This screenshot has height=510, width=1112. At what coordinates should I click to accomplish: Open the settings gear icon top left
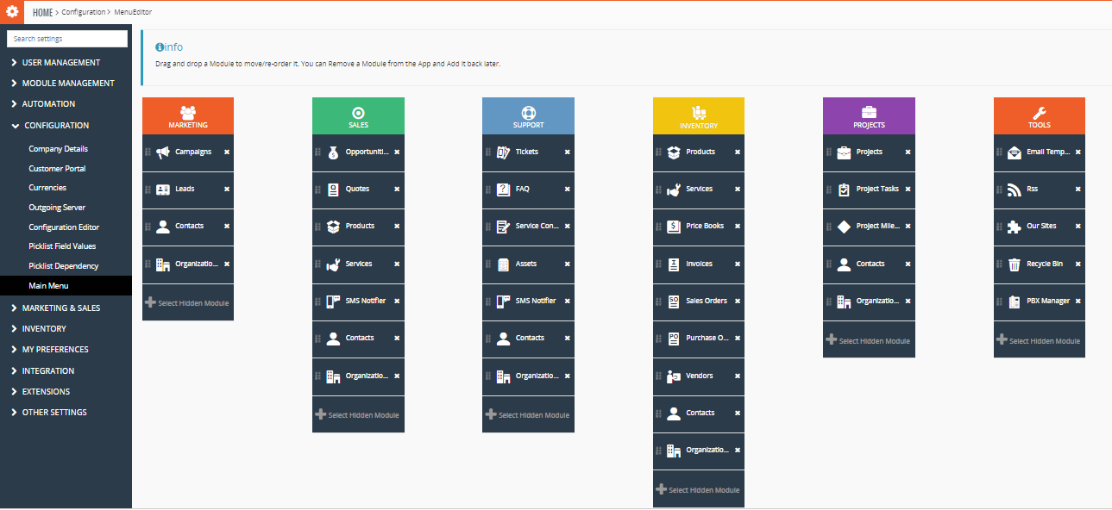point(11,12)
